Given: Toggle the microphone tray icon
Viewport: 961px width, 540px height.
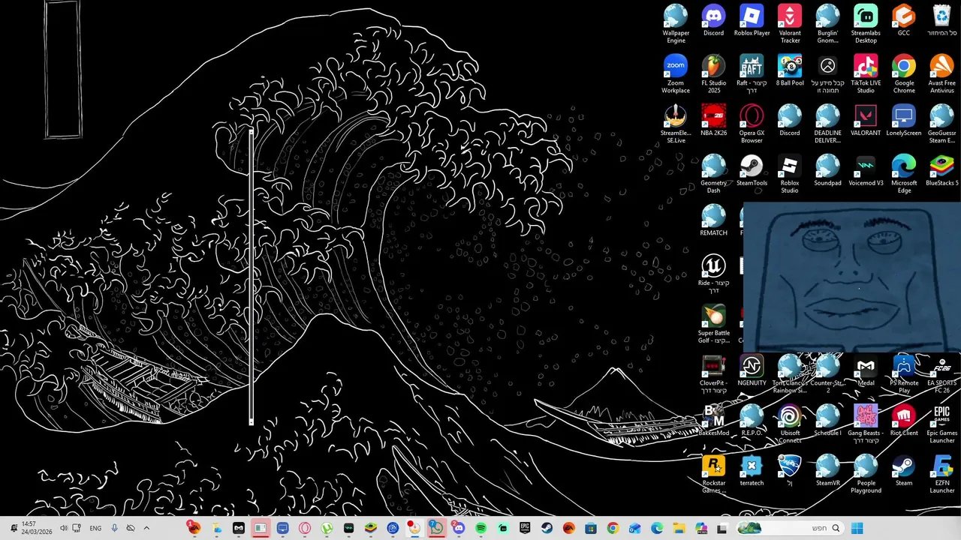Looking at the screenshot, I should coord(114,528).
